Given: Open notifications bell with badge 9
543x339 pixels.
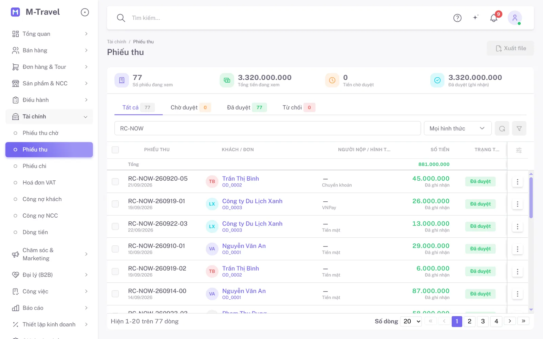Looking at the screenshot, I should 494,18.
